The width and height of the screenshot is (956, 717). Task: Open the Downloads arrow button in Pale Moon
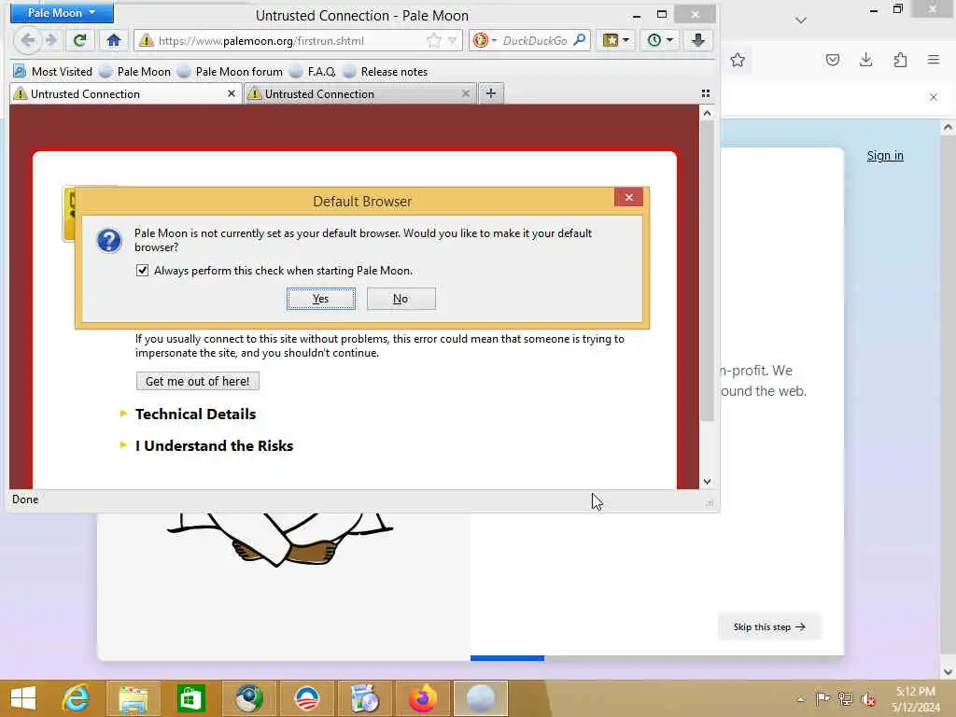click(x=698, y=40)
